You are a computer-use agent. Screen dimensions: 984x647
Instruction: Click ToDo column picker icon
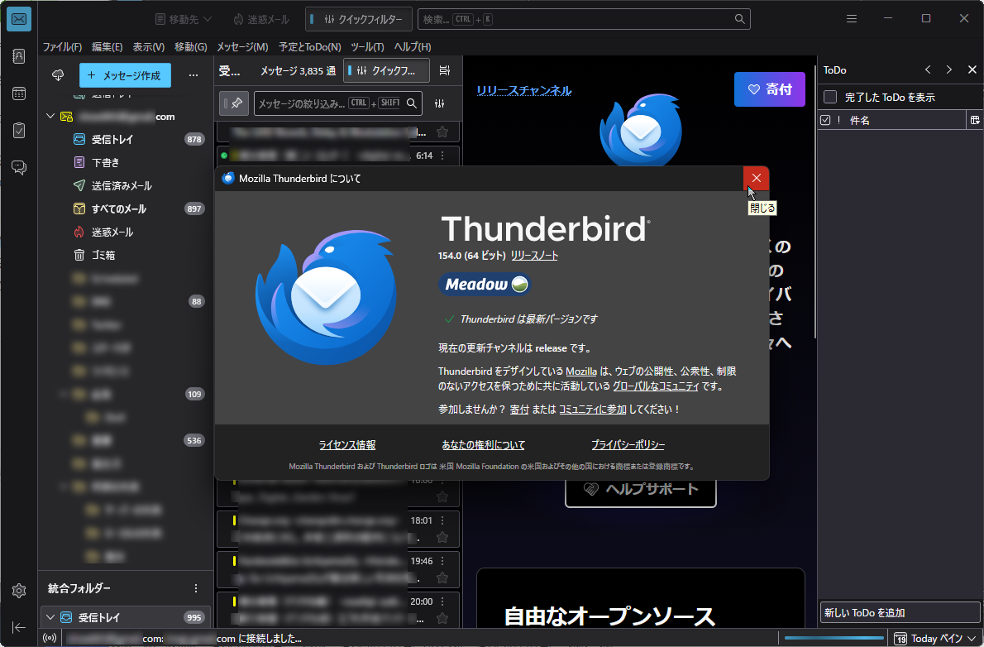point(975,120)
